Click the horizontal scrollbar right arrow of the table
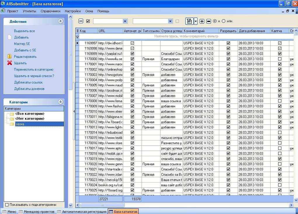 point(291,205)
